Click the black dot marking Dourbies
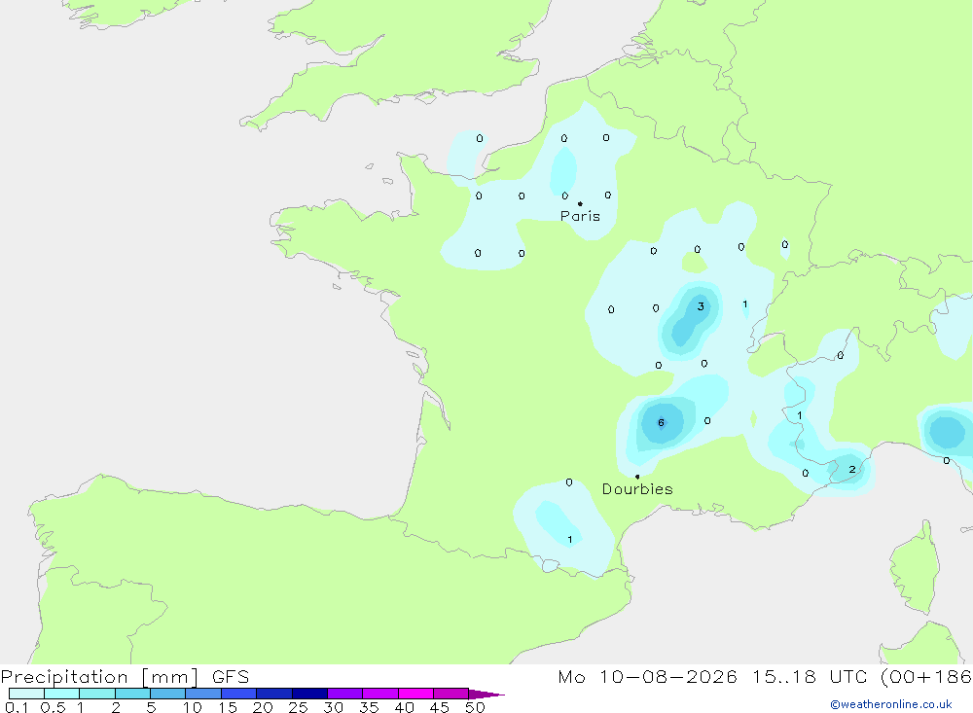Screen dimensions: 973x713 637,477
